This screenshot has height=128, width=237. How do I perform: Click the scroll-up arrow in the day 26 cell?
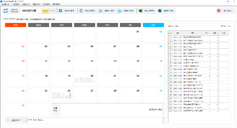click(70, 94)
